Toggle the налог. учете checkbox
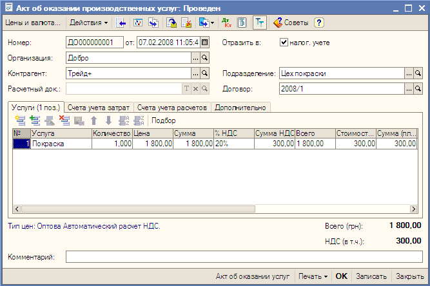Viewport: 430px width, 286px height. tap(284, 43)
